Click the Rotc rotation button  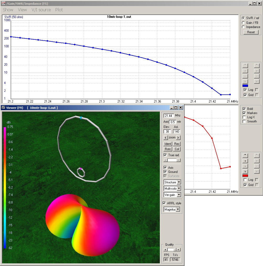[x=168, y=149]
